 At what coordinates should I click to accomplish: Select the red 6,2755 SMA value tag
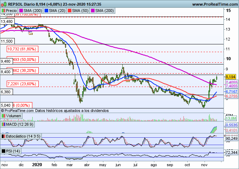coord(231,96)
